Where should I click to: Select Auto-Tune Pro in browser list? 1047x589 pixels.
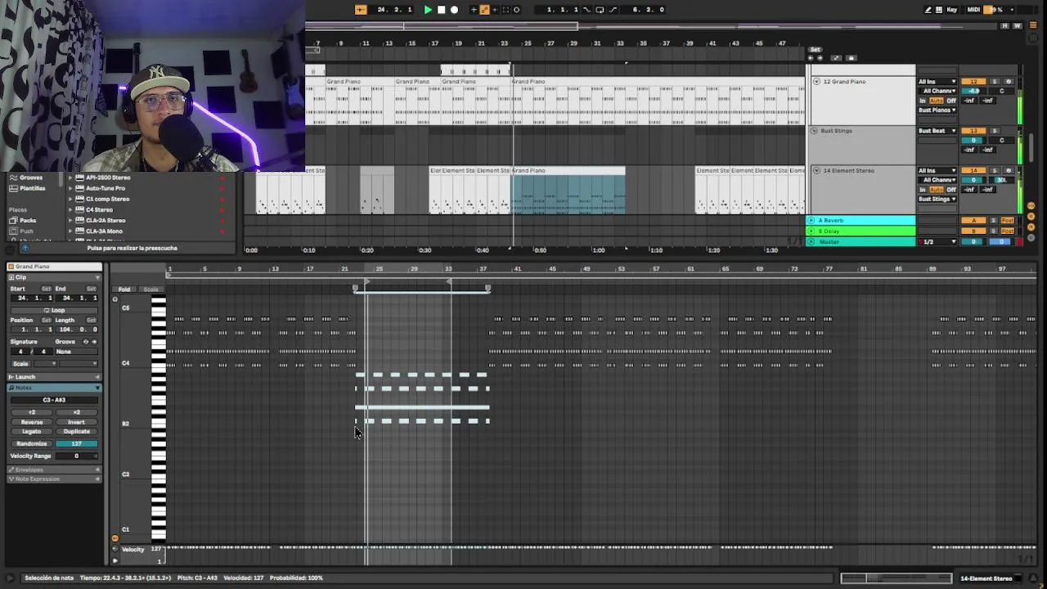coord(106,188)
